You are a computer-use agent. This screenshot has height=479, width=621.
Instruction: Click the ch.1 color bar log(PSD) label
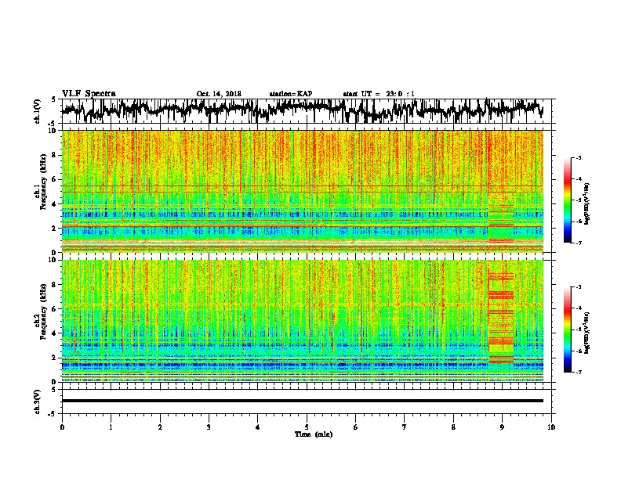pos(587,204)
